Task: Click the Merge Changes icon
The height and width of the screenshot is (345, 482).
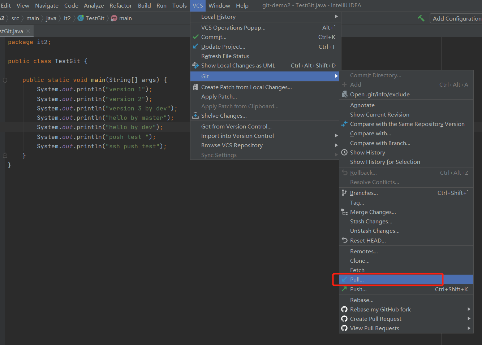Action: (x=344, y=212)
